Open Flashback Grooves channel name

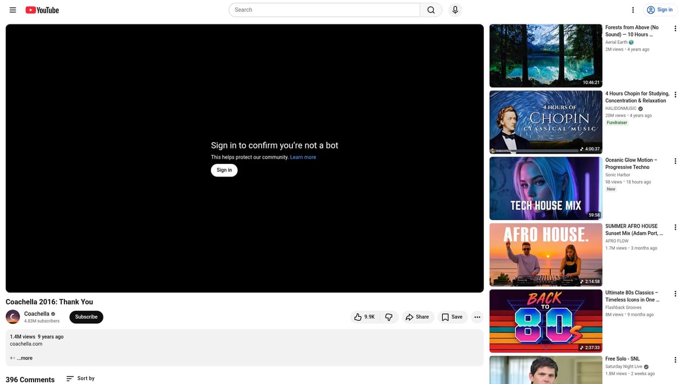624,307
